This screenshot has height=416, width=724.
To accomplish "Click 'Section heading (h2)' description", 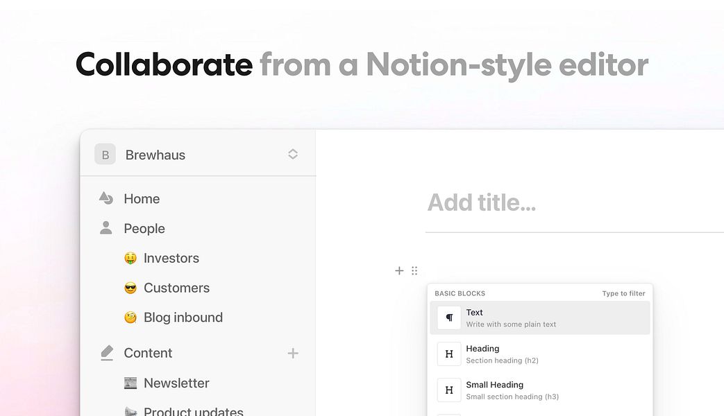I will tap(502, 361).
